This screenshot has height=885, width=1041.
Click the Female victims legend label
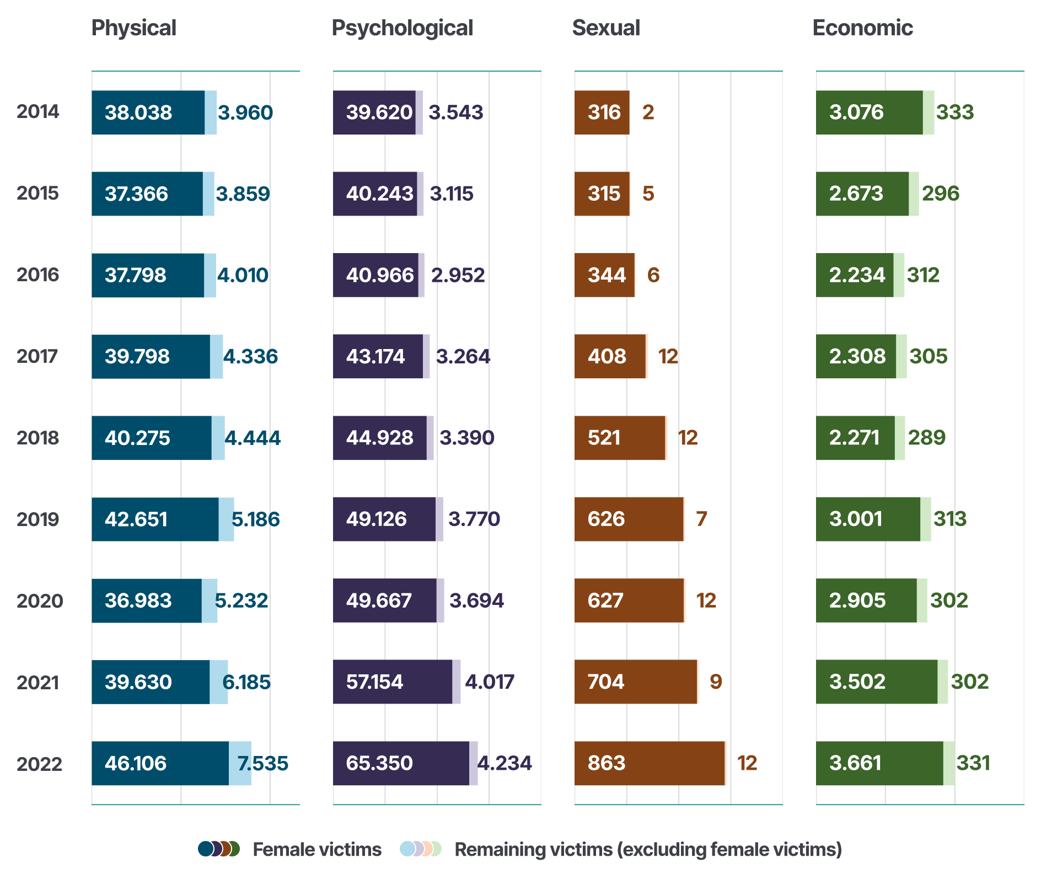tap(317, 850)
